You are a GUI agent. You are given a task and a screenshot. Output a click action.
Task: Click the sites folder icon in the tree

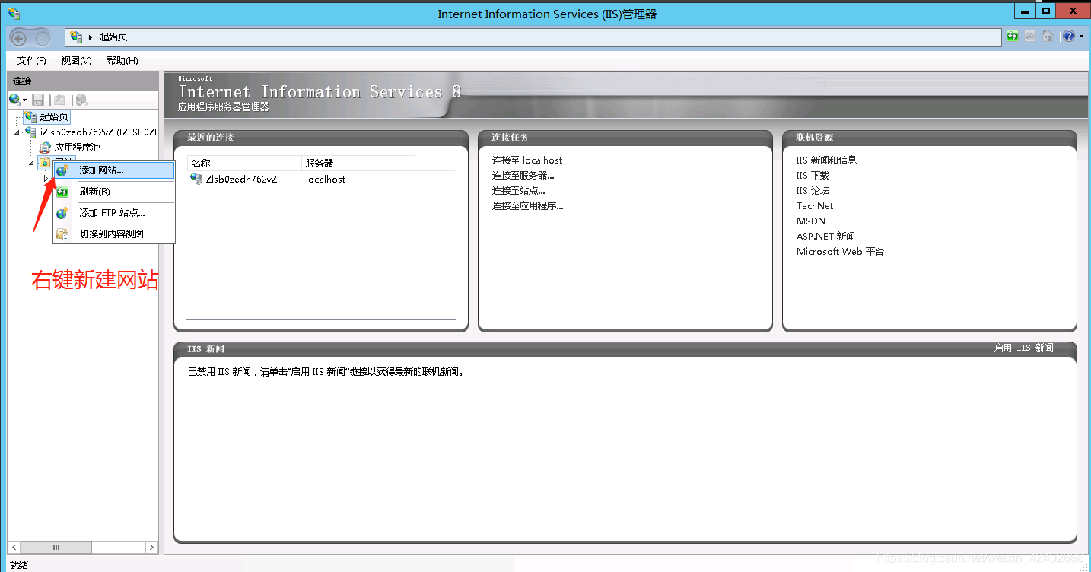(x=45, y=163)
